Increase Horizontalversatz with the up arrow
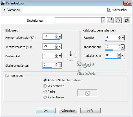The image size is (133, 117). click(x=56, y=35)
